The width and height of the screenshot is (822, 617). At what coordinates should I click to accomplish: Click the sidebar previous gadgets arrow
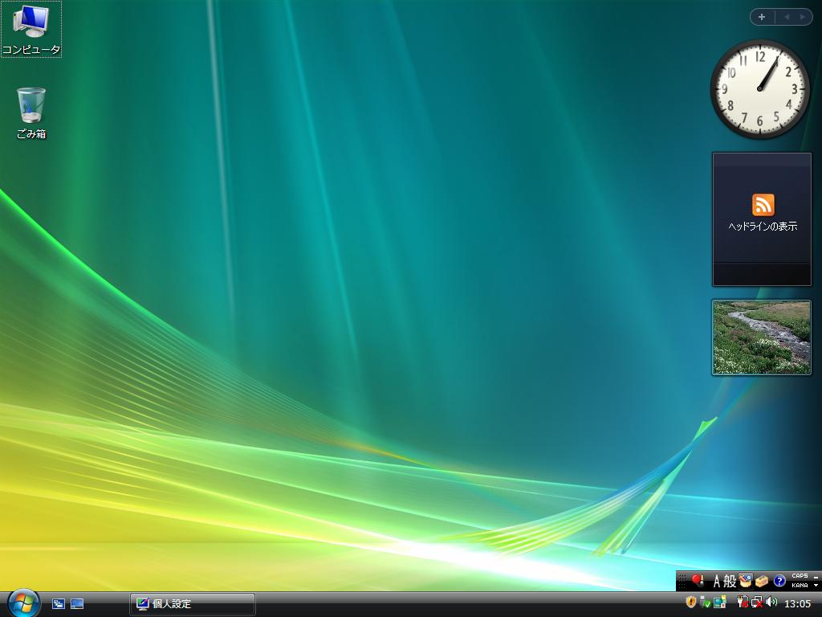tap(787, 17)
